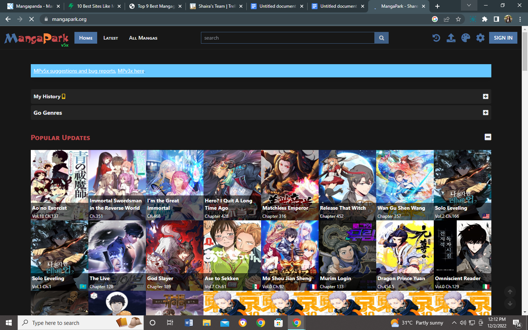
Task: Open Chrome extensions puzzle icon
Action: pos(485,19)
